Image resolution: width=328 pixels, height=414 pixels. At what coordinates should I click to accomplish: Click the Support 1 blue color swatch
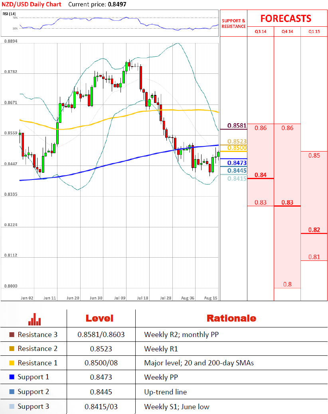[12, 377]
